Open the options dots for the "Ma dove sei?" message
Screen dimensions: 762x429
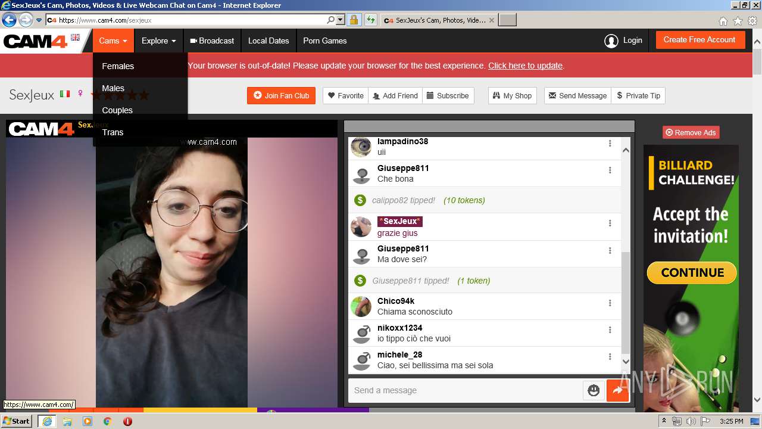(610, 251)
